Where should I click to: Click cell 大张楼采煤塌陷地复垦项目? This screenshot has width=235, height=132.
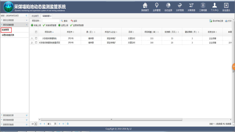[x=49, y=43]
